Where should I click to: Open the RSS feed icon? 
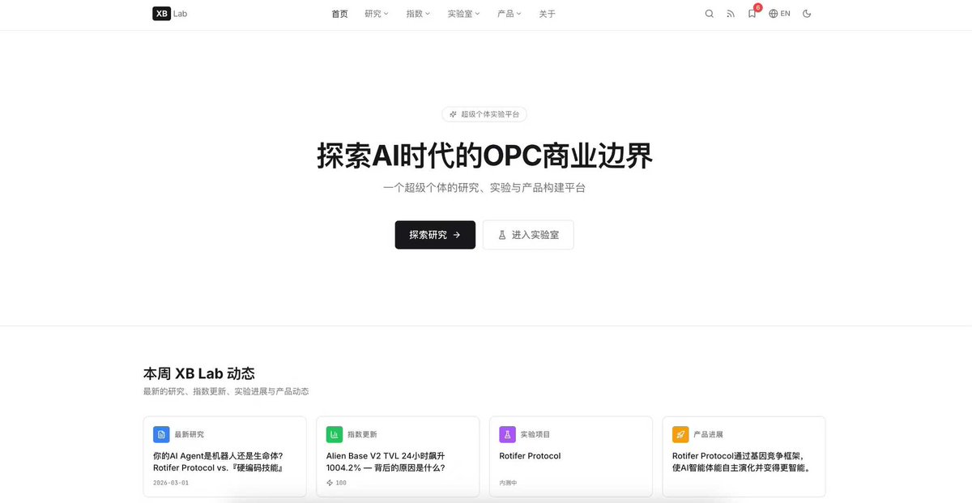pyautogui.click(x=731, y=14)
